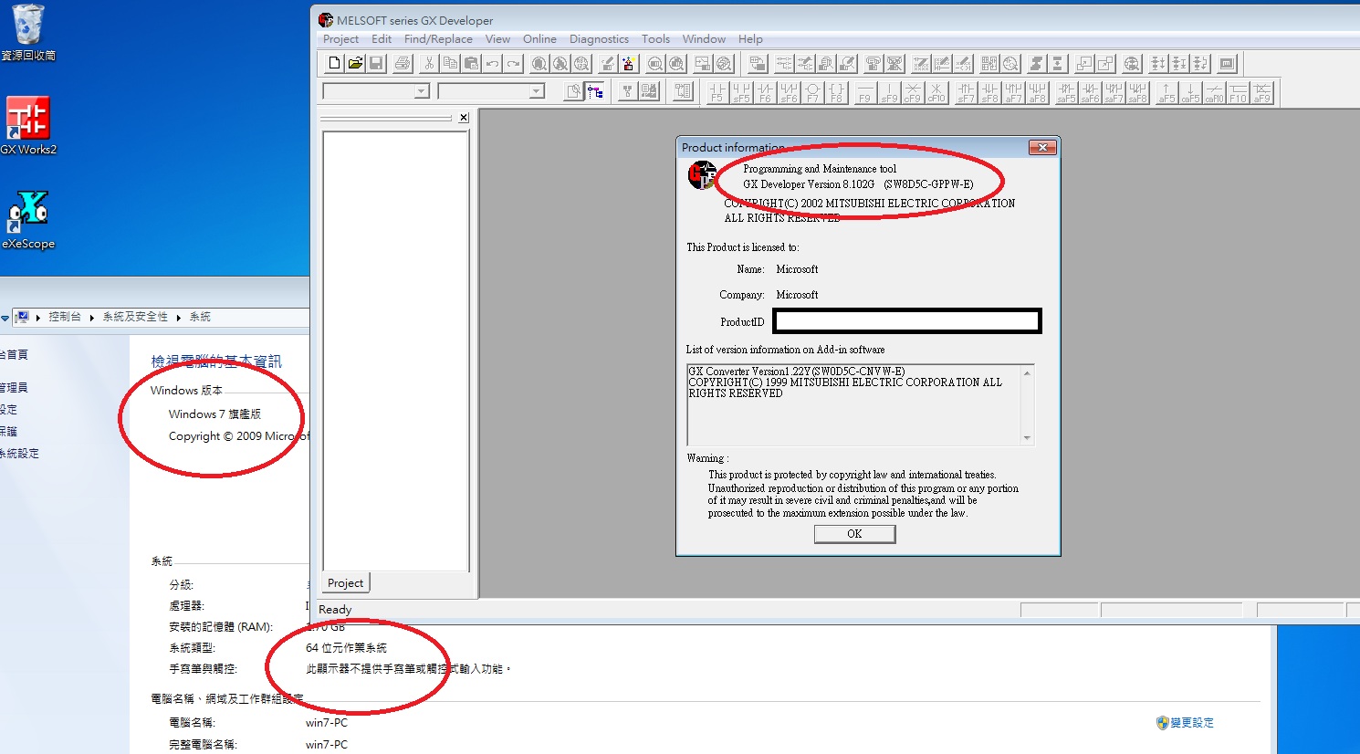Screen dimensions: 1360x754
Task: Insert application instruction using F8 icon
Action: 836,92
